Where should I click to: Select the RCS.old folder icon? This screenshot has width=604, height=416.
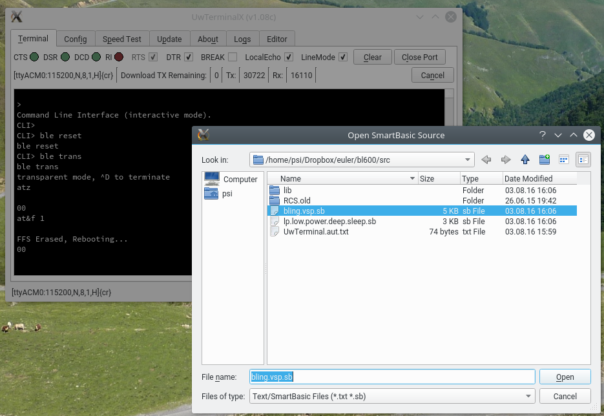[275, 201]
